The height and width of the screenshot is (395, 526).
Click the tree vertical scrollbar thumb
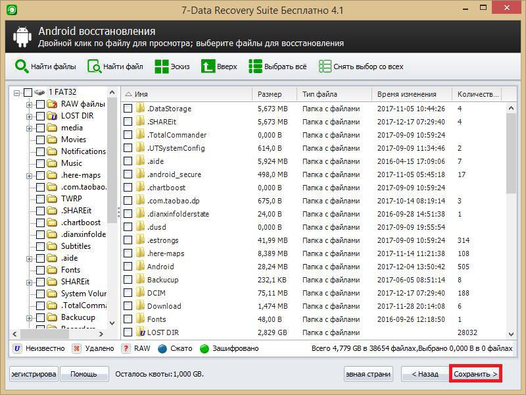[112, 160]
